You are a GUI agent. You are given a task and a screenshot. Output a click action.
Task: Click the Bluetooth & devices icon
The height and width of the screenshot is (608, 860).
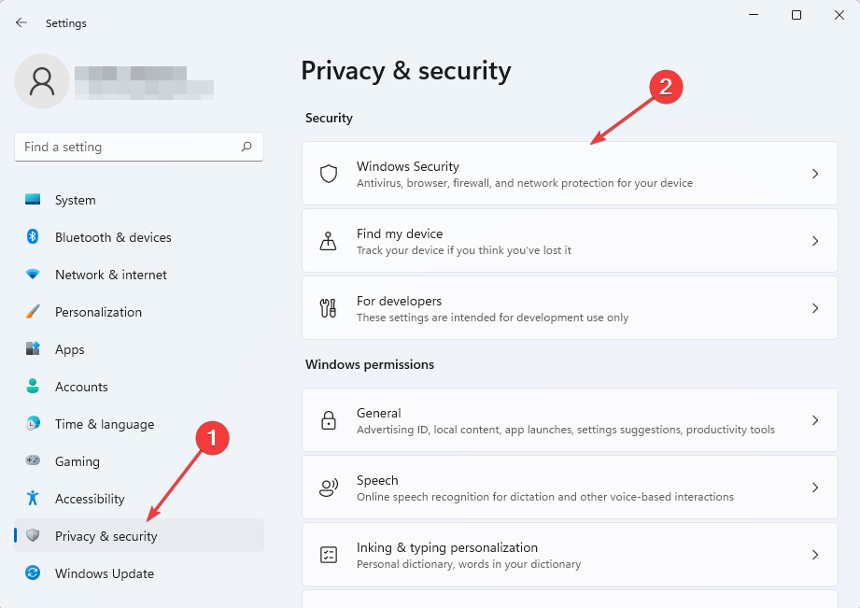click(33, 237)
